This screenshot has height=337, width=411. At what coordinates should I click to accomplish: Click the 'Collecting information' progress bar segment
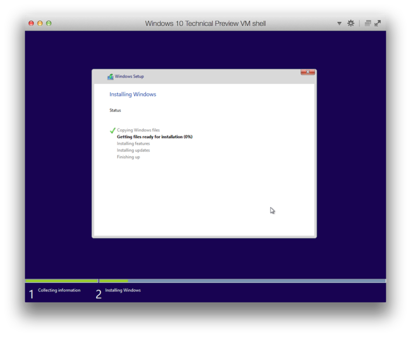click(61, 281)
